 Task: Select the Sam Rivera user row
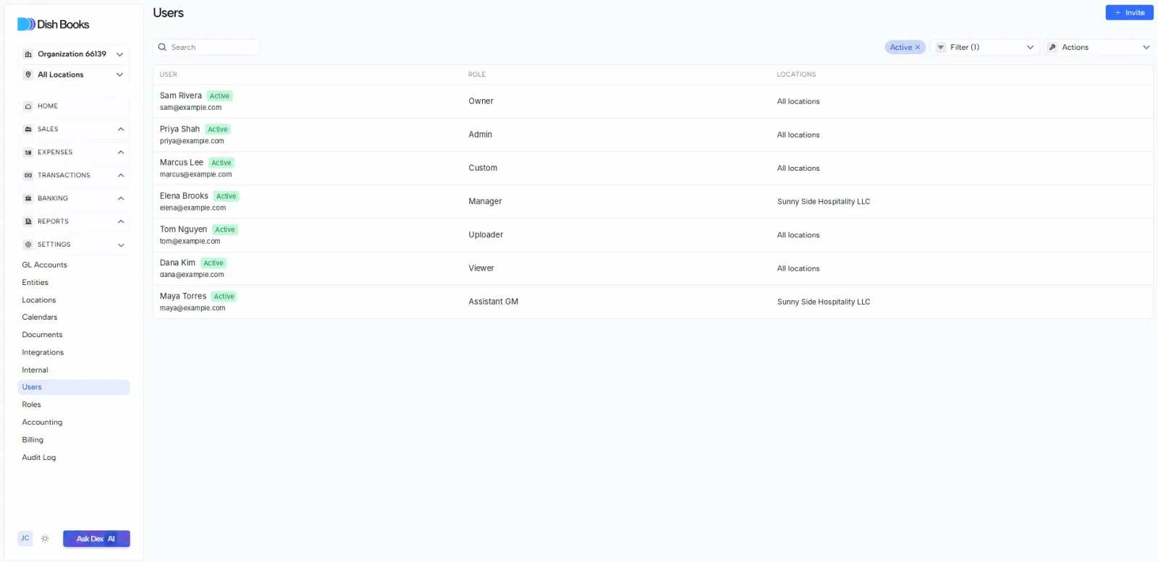[653, 101]
